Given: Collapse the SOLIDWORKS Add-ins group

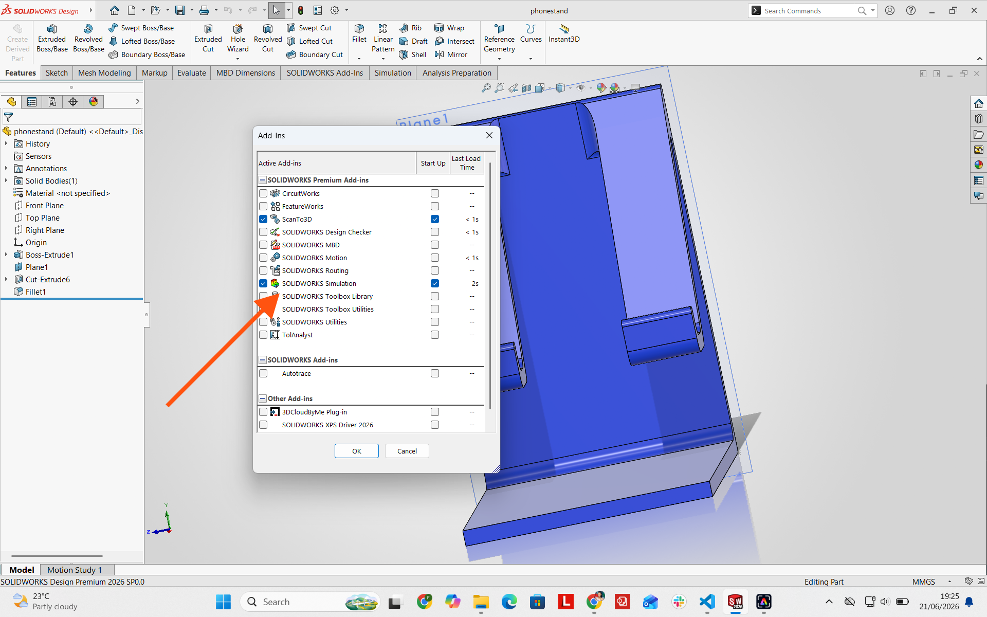Looking at the screenshot, I should (263, 360).
